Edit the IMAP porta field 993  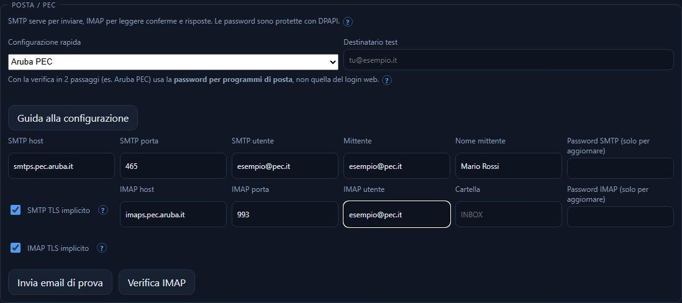(285, 214)
